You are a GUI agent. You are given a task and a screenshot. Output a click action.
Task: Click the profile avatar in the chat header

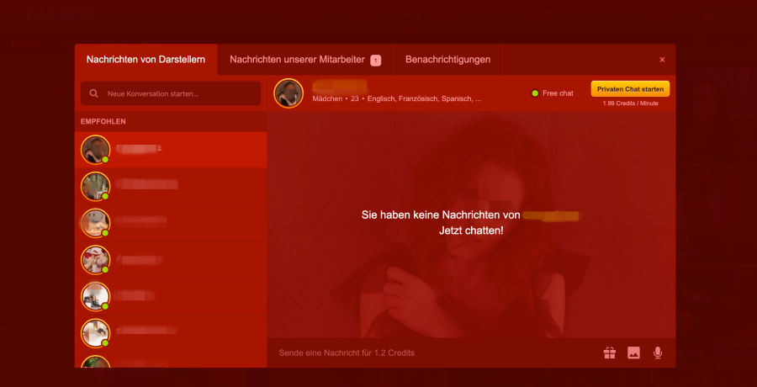coord(289,93)
